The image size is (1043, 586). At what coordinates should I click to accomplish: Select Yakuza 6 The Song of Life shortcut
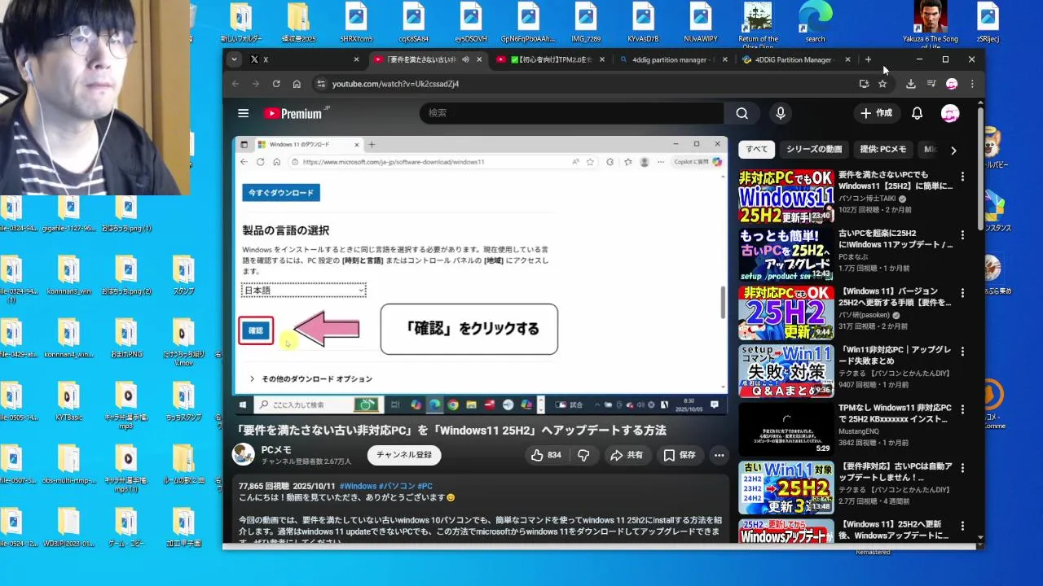(x=931, y=24)
